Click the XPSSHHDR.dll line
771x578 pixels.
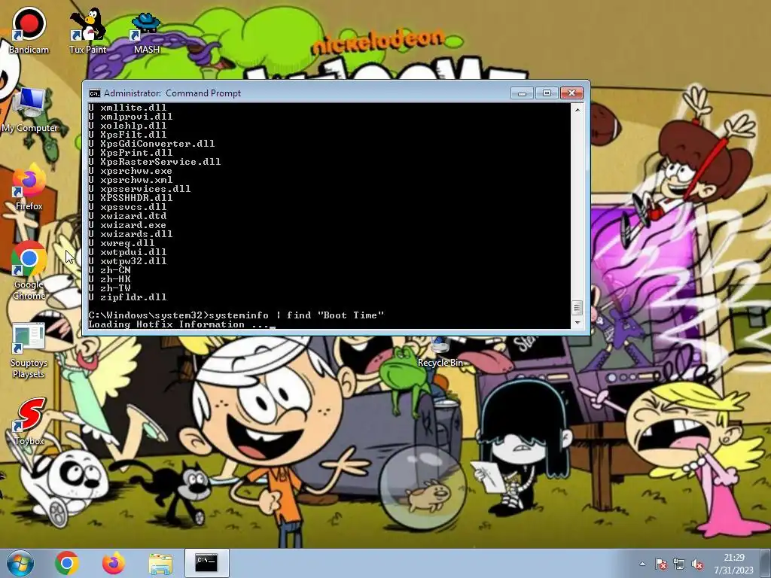coord(131,198)
